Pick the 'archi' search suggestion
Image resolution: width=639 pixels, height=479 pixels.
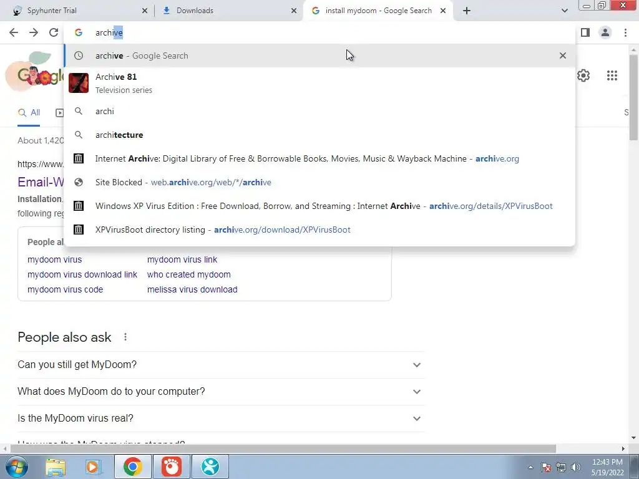click(319, 111)
